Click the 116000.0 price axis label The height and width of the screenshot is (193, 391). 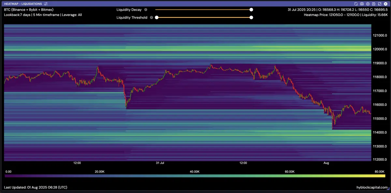pyautogui.click(x=380, y=105)
